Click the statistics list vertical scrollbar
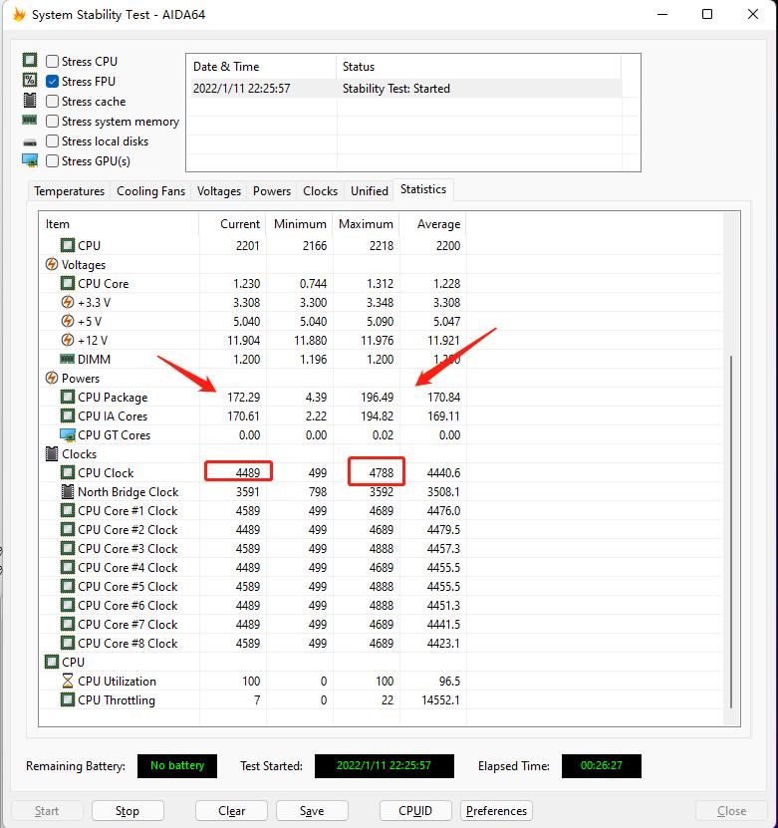Image resolution: width=778 pixels, height=828 pixels. [x=731, y=531]
